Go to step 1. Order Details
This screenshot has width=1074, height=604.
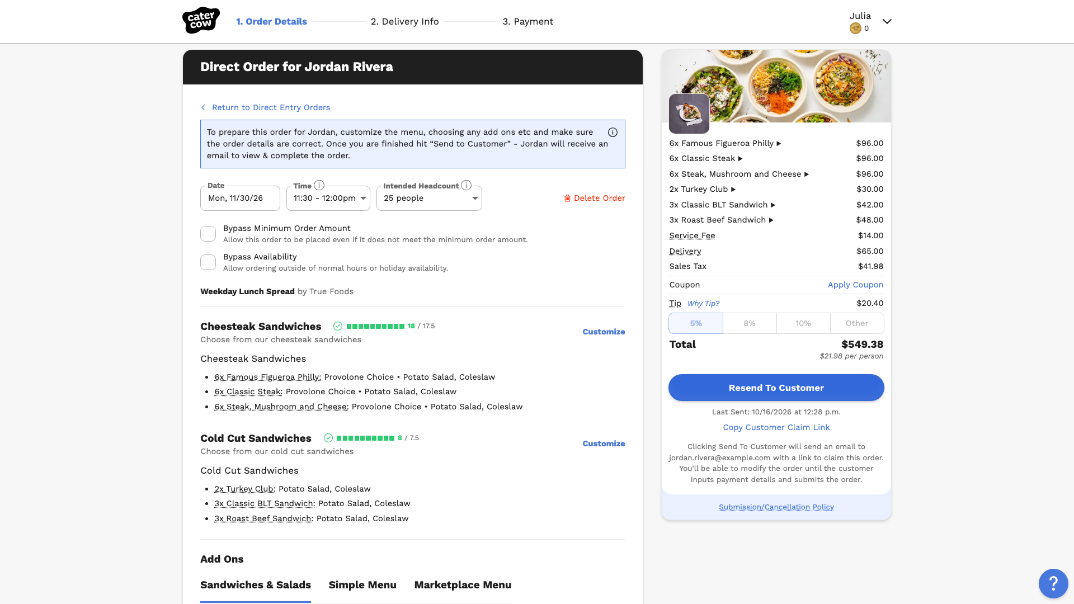[x=271, y=21]
